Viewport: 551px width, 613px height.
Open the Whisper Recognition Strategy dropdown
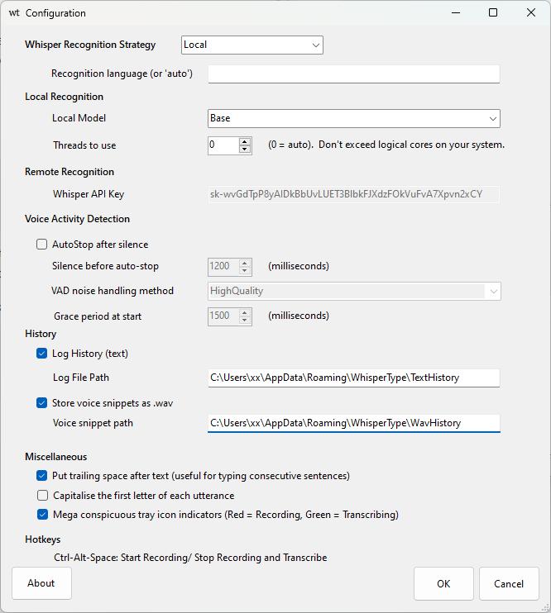(252, 45)
